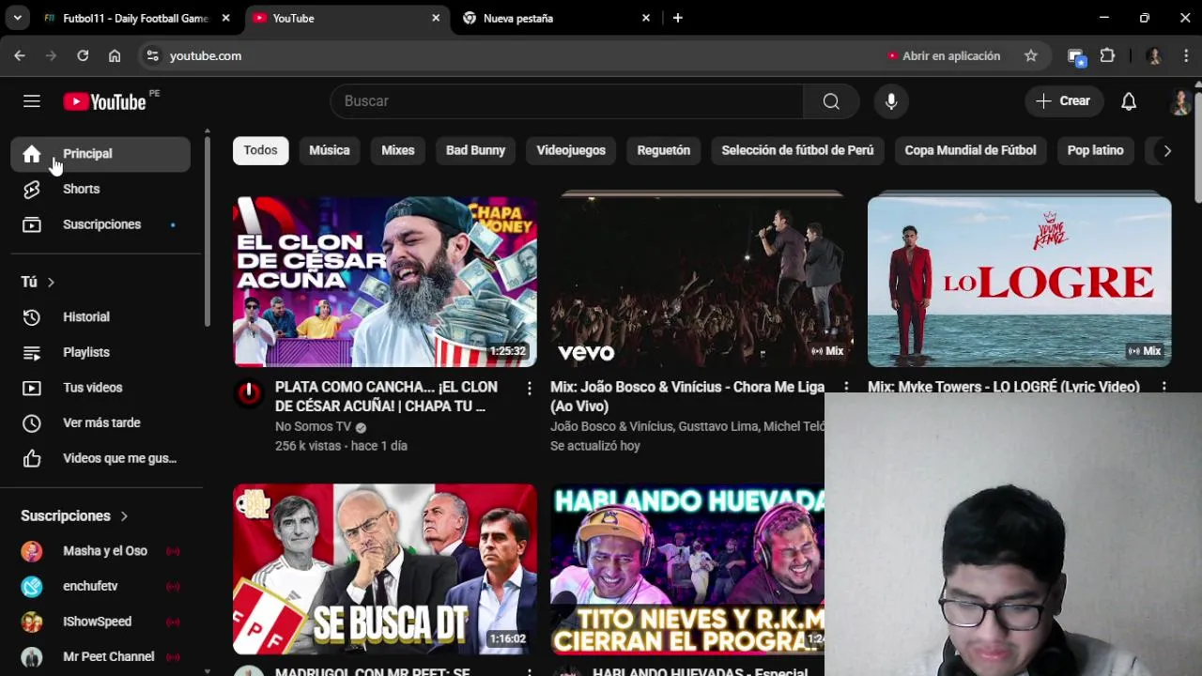Open Tus videos in the sidebar
The image size is (1202, 676).
click(100, 388)
